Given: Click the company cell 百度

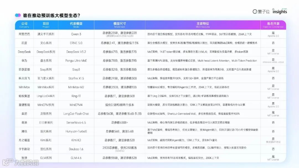Looking at the screenshot, I should (x=24, y=43).
